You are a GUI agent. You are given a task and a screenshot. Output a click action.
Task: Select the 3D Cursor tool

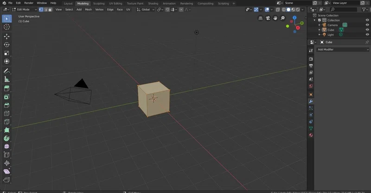[x=6, y=27]
